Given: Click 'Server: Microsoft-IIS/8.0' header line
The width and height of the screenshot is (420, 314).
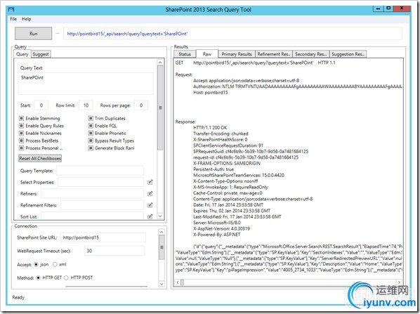Looking at the screenshot, I should pos(217,223).
